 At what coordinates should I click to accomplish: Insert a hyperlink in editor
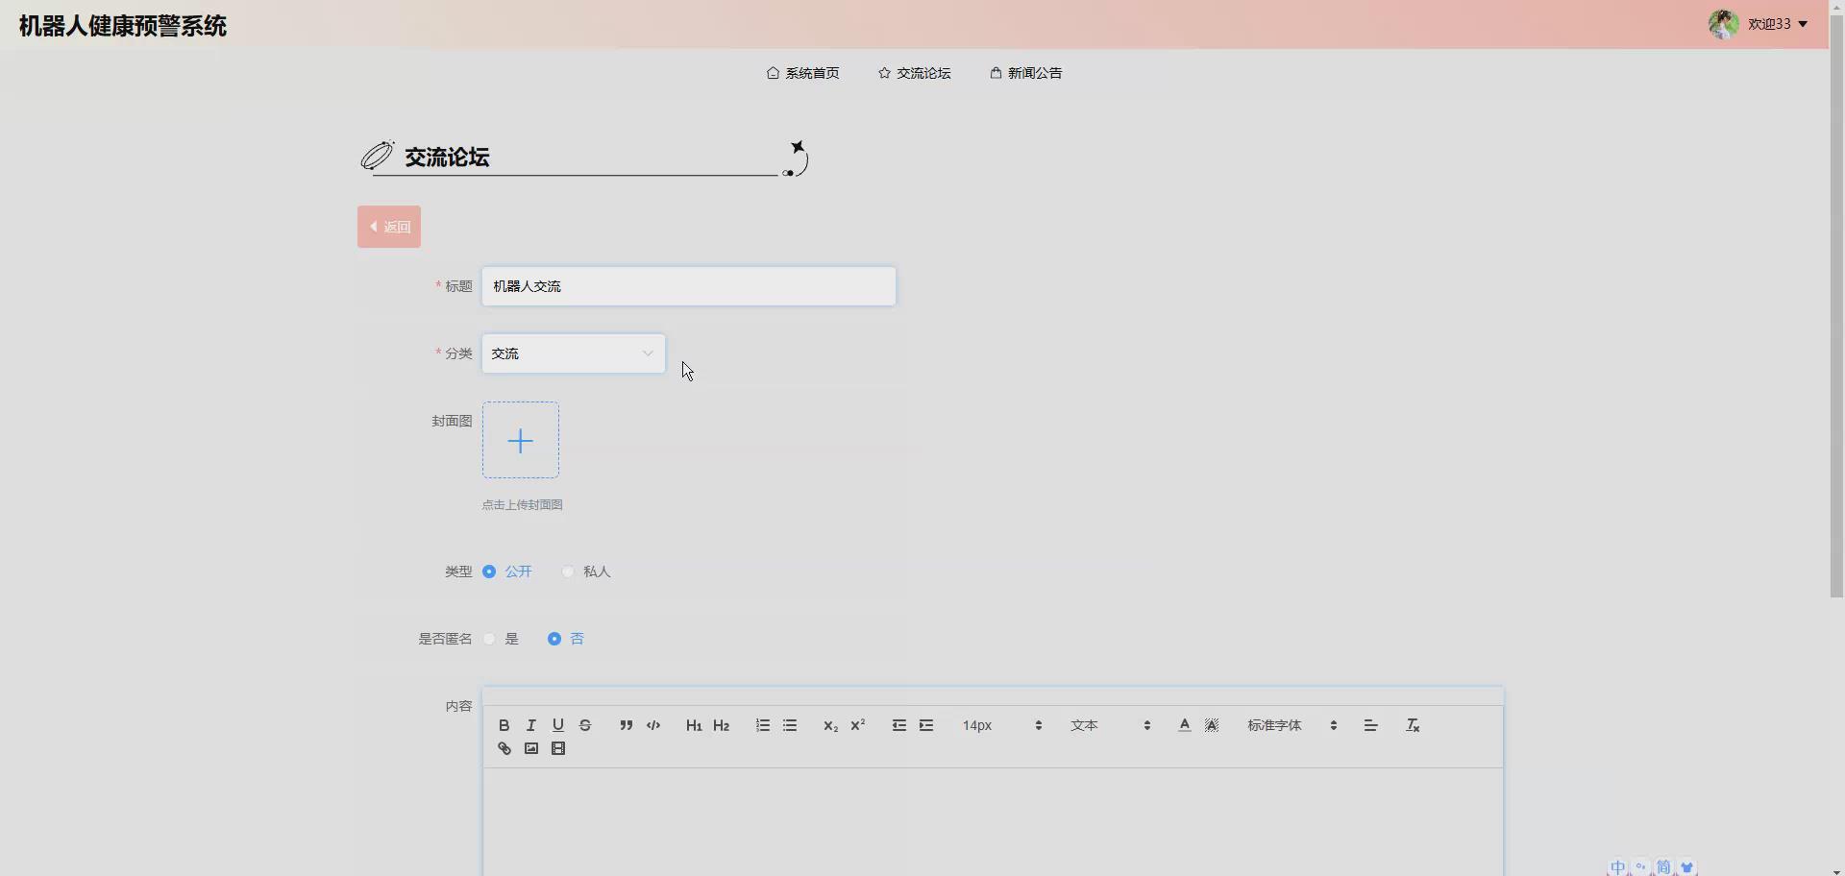pos(504,748)
